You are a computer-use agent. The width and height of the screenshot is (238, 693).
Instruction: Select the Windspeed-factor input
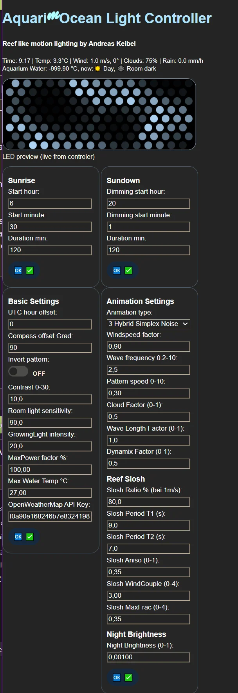[148, 346]
